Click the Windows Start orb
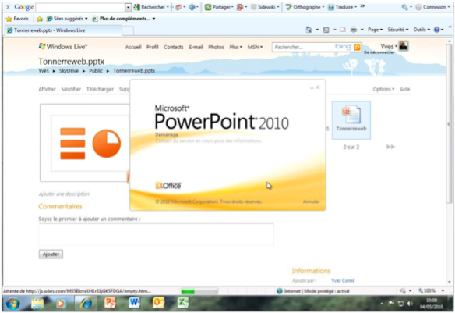Image resolution: width=455 pixels, height=313 pixels. click(12, 304)
